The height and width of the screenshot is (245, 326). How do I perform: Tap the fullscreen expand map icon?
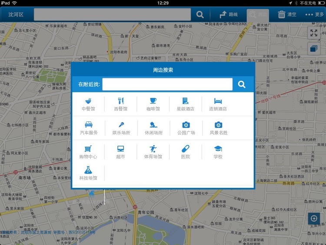pos(314,33)
